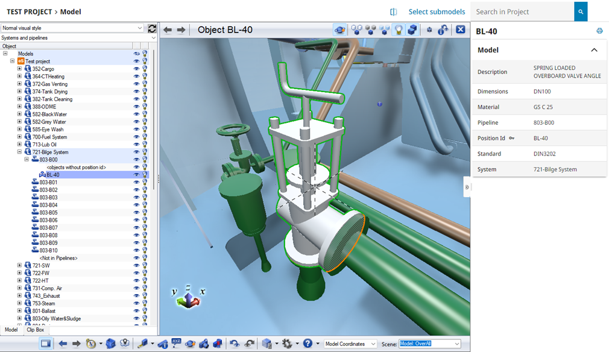Switch to the Model tab
Image resolution: width=609 pixels, height=352 pixels.
10,330
